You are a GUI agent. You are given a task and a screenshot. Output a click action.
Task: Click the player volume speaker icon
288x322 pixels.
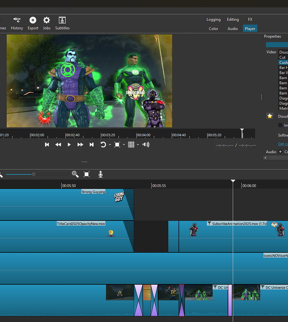click(x=146, y=145)
